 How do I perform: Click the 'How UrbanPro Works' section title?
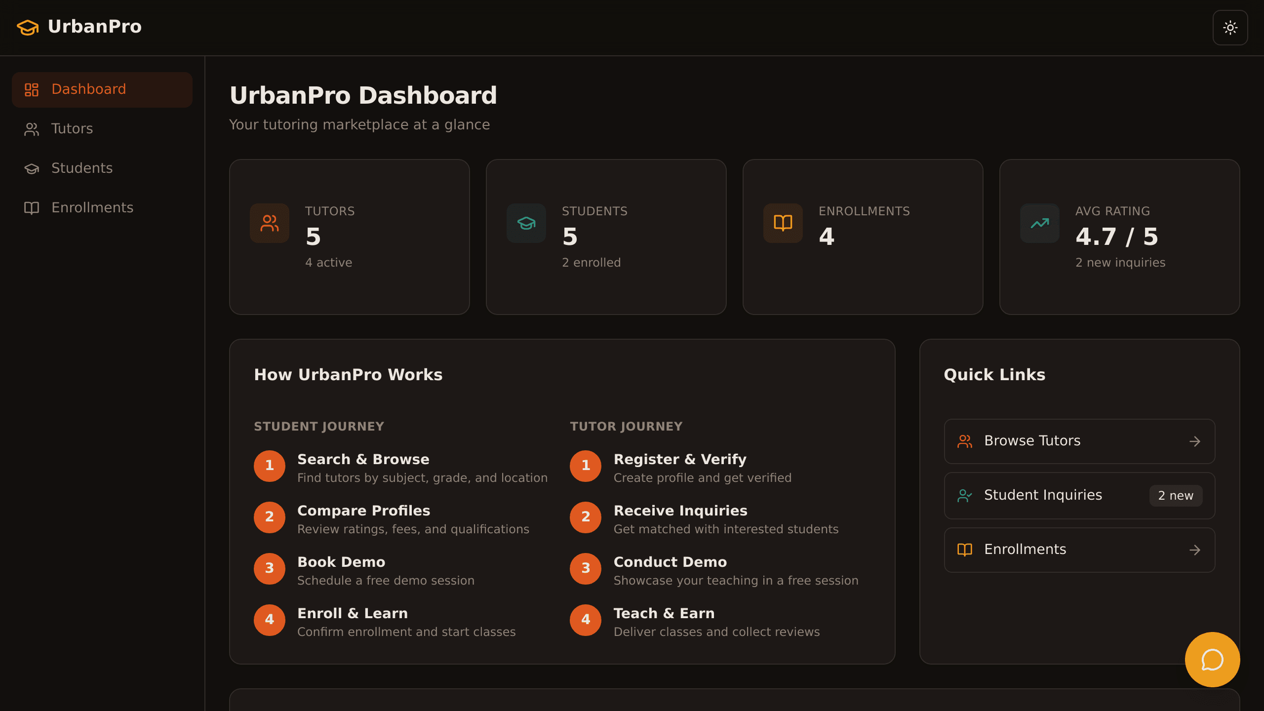click(x=348, y=375)
